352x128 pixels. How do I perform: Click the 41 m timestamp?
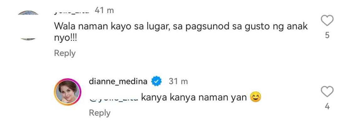pyautogui.click(x=104, y=10)
